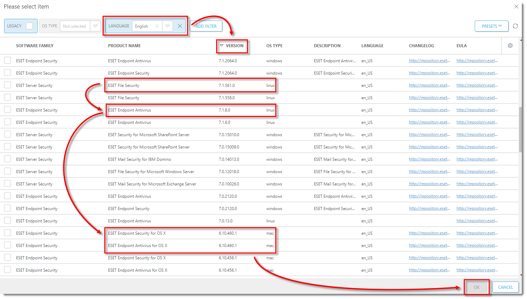This screenshot has height=299, width=527.
Task: Sort by OS Type column header
Action: (x=274, y=45)
